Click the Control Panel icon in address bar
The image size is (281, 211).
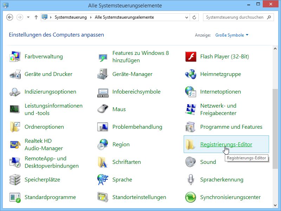pos(45,17)
